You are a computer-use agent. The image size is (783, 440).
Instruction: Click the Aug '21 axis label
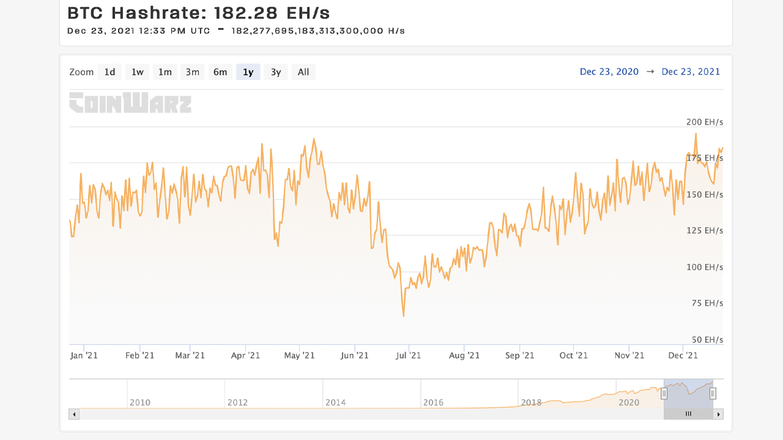point(464,355)
